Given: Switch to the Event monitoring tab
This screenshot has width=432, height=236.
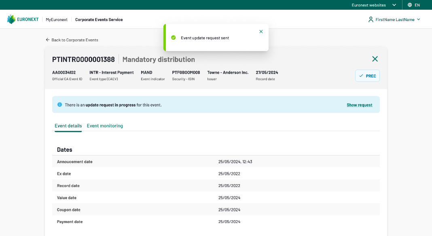Looking at the screenshot, I should click(105, 126).
